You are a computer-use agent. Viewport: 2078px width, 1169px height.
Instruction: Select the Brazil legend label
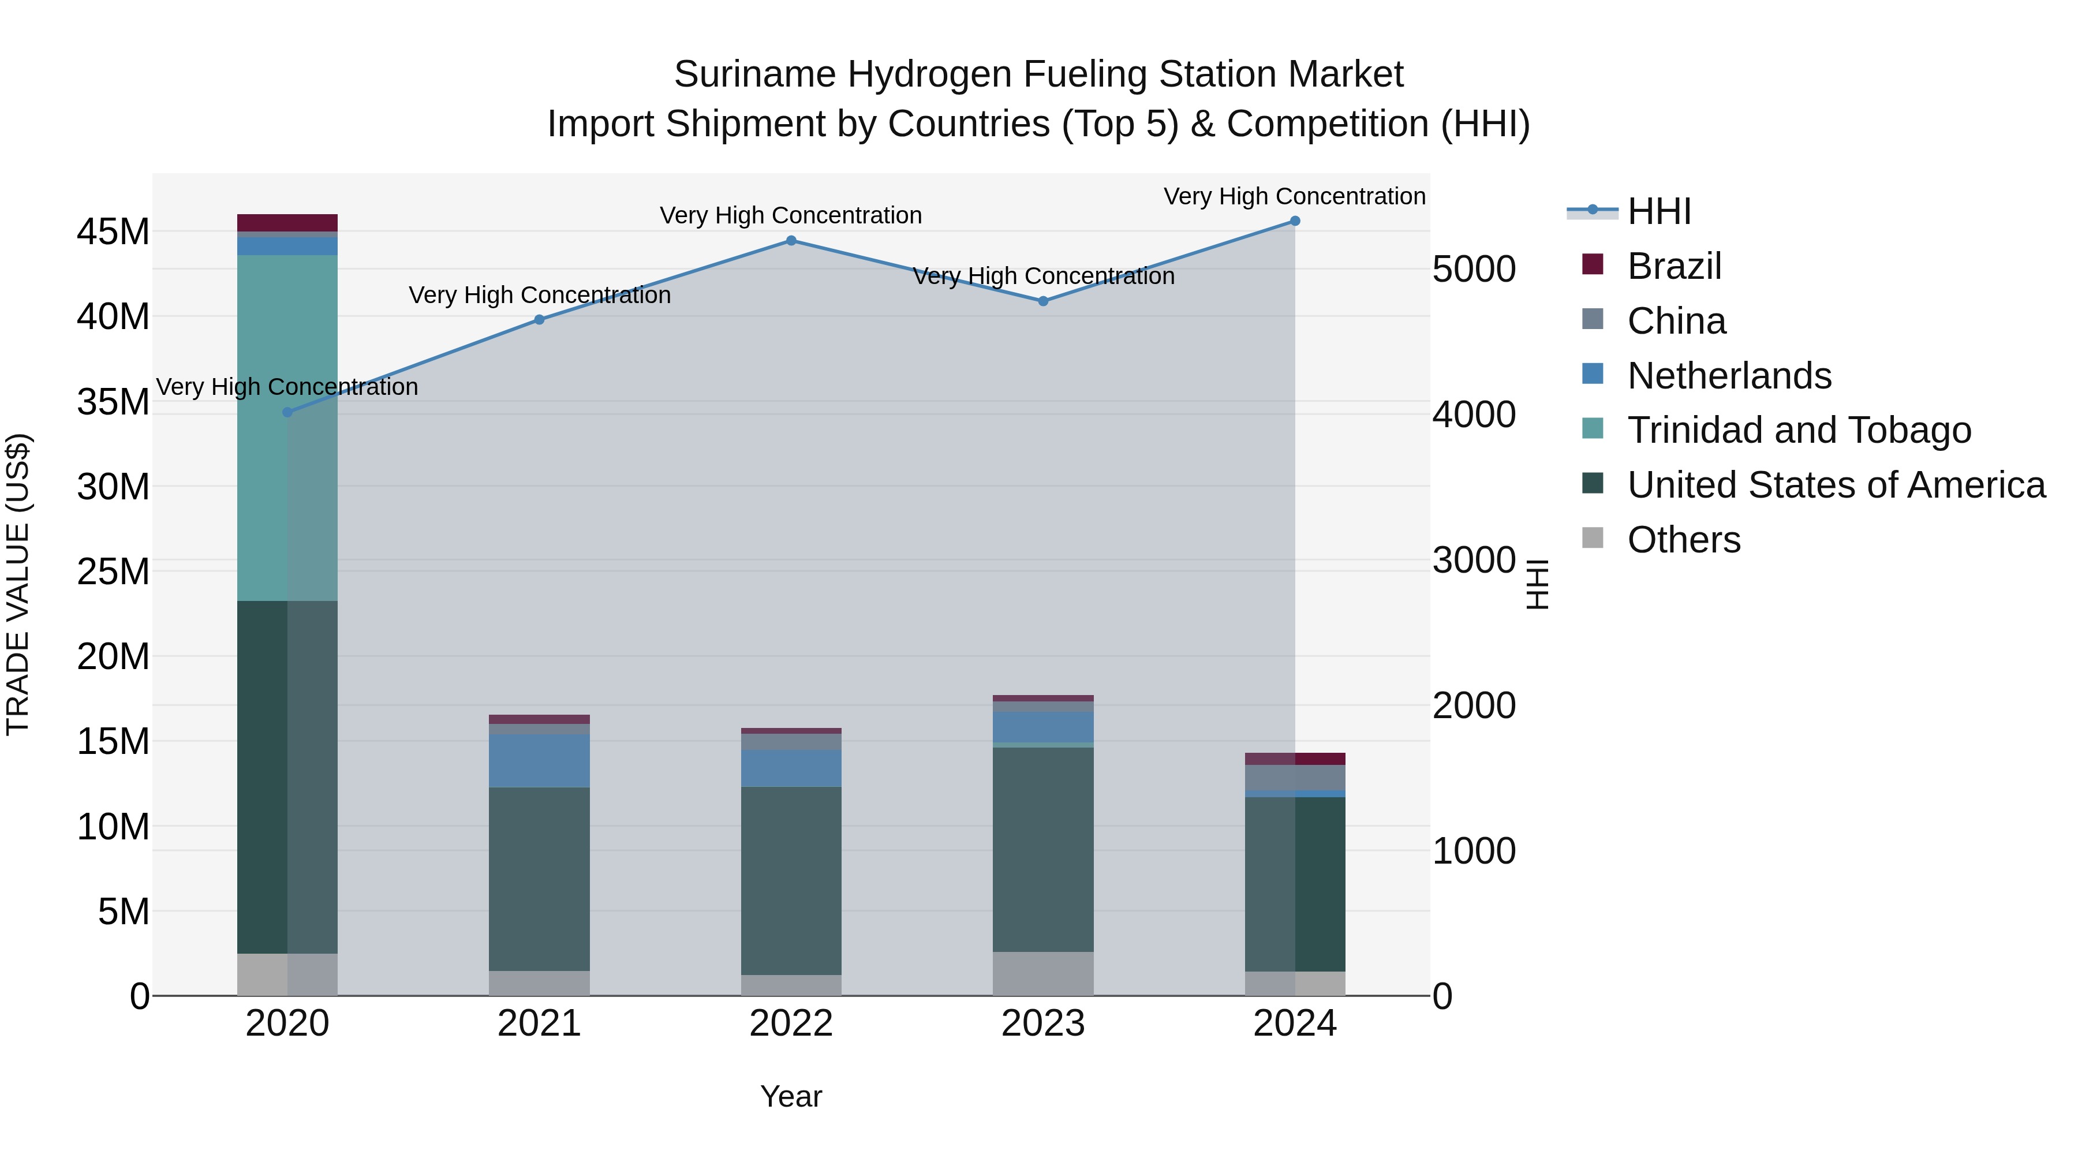click(x=1675, y=266)
